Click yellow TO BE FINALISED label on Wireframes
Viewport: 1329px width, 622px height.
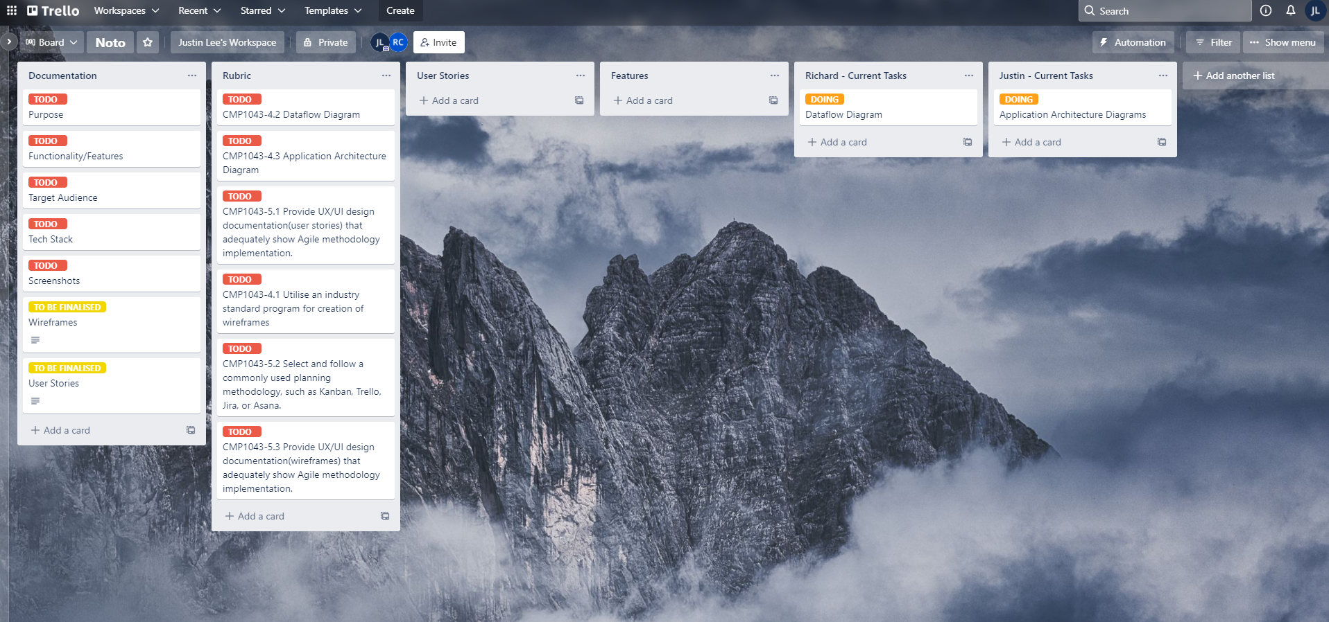(x=67, y=307)
